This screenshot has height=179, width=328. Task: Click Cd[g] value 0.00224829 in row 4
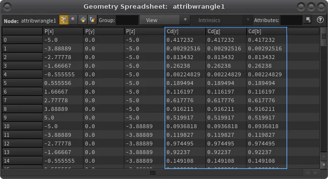point(224,74)
